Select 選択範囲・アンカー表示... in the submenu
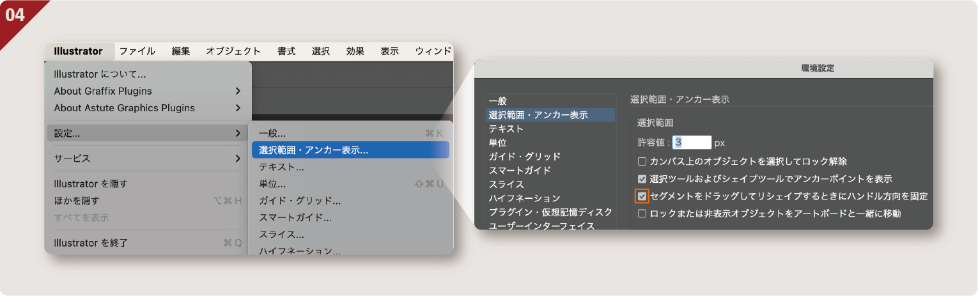This screenshot has height=296, width=978. [313, 150]
